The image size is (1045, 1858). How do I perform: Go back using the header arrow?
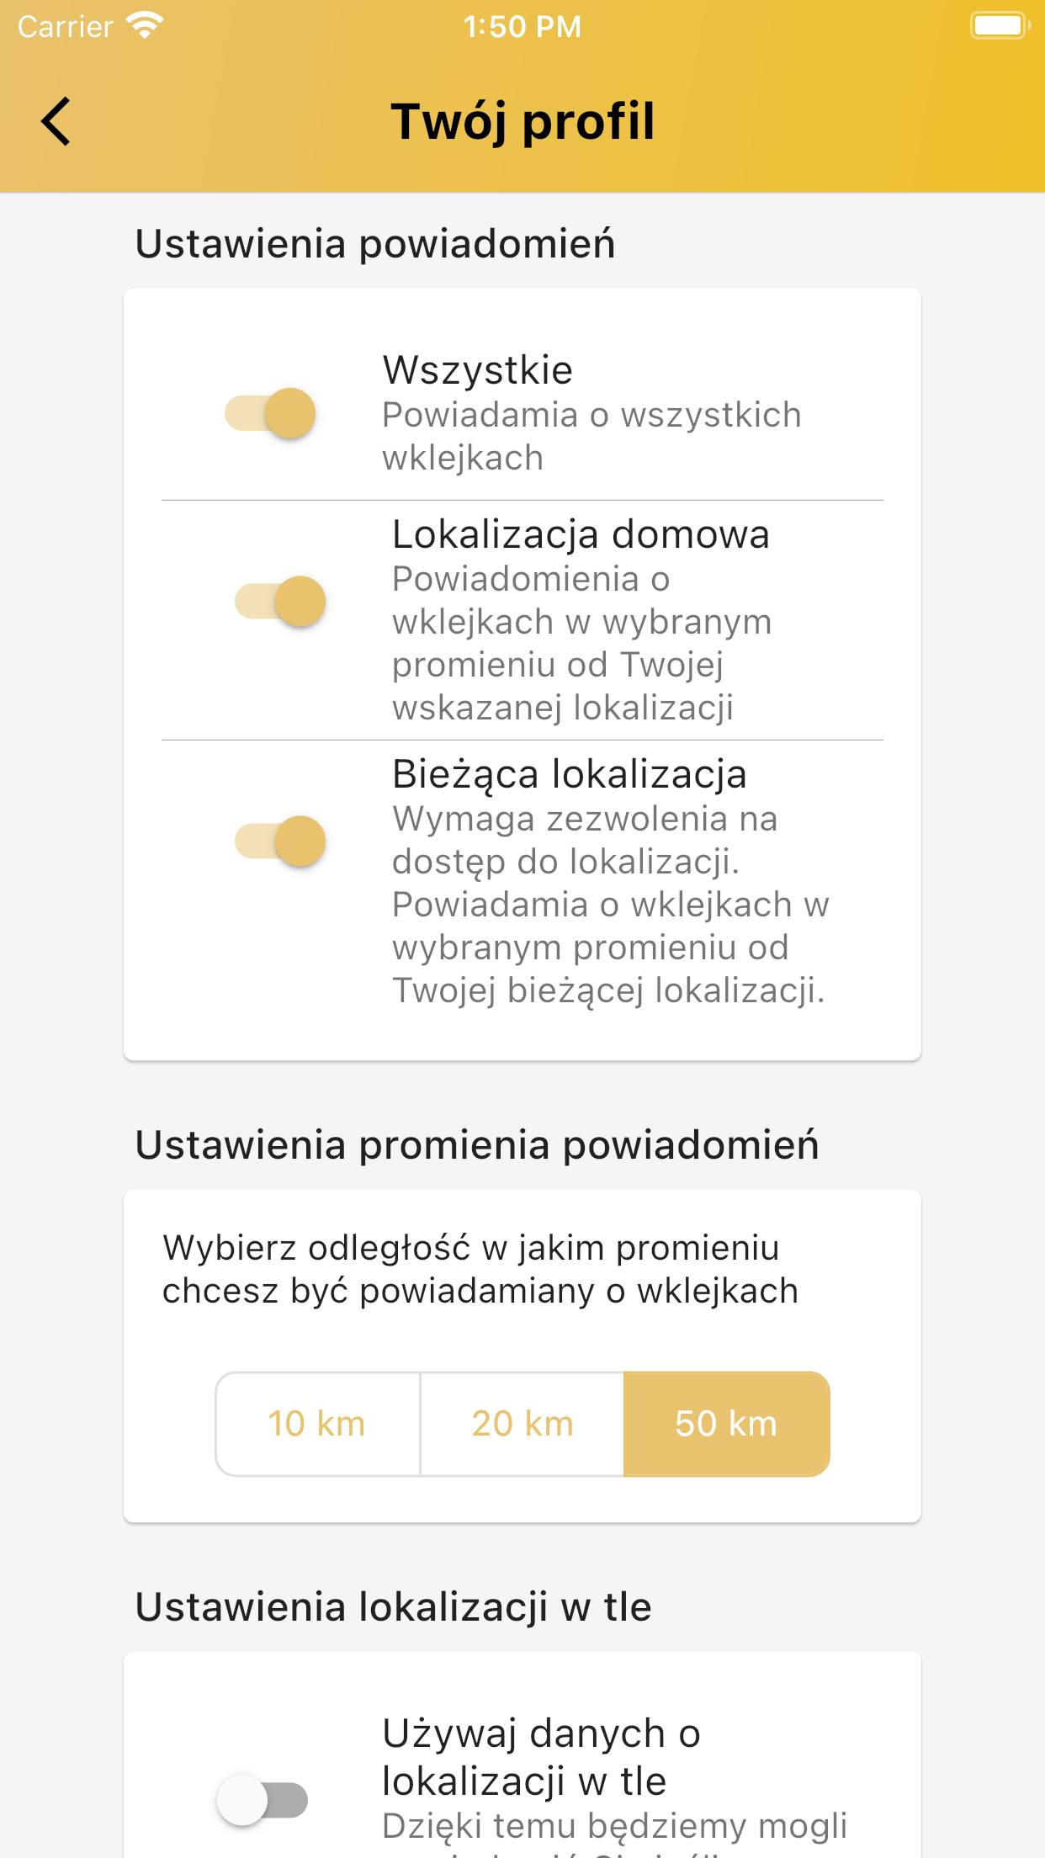pyautogui.click(x=56, y=122)
